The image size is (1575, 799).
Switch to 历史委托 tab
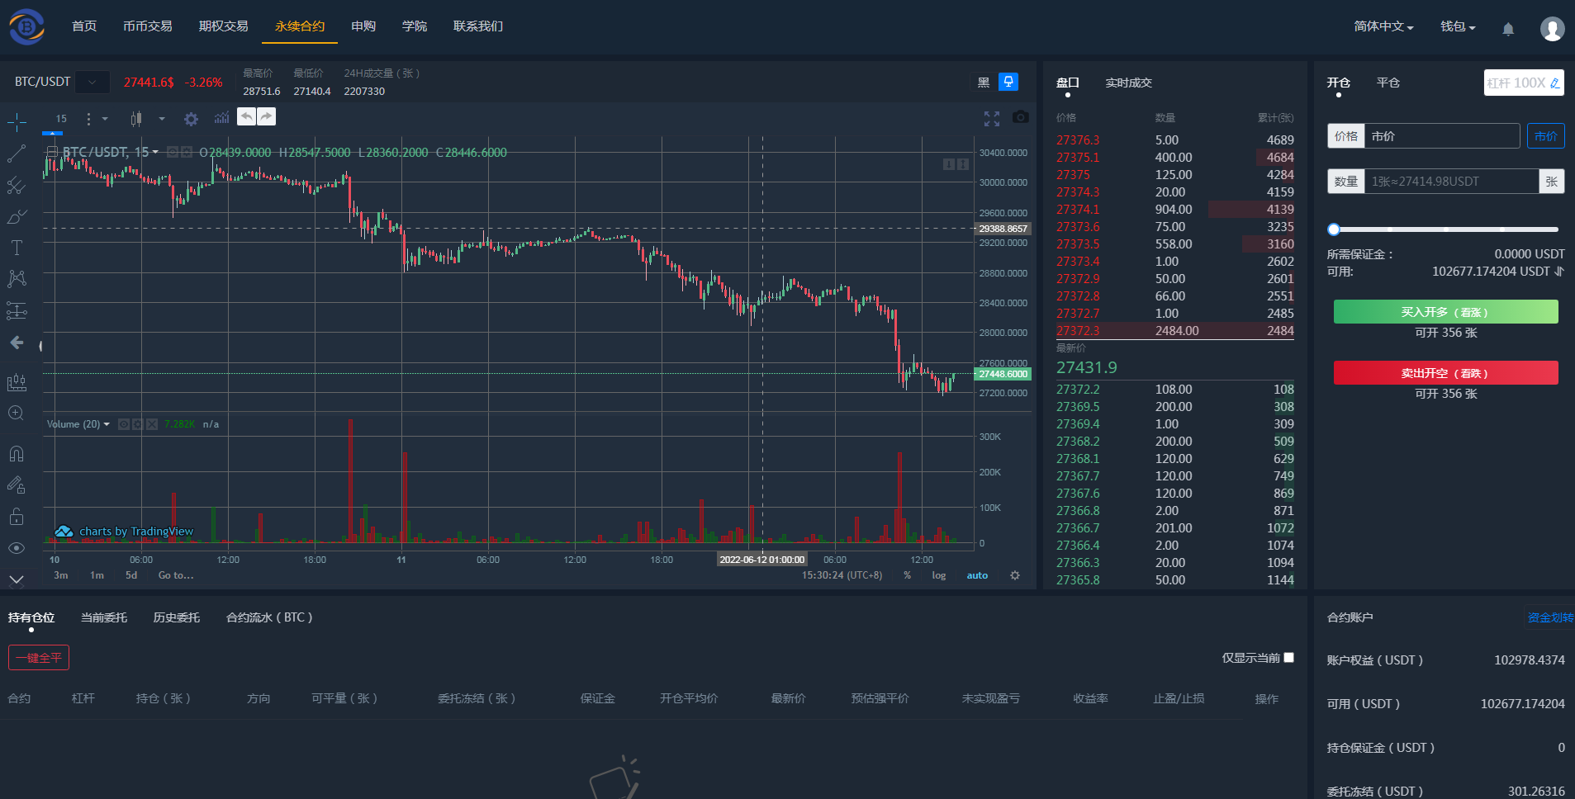coord(177,617)
